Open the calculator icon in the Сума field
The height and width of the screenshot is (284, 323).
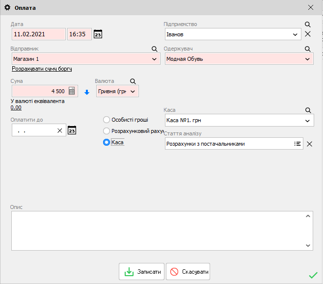72,91
